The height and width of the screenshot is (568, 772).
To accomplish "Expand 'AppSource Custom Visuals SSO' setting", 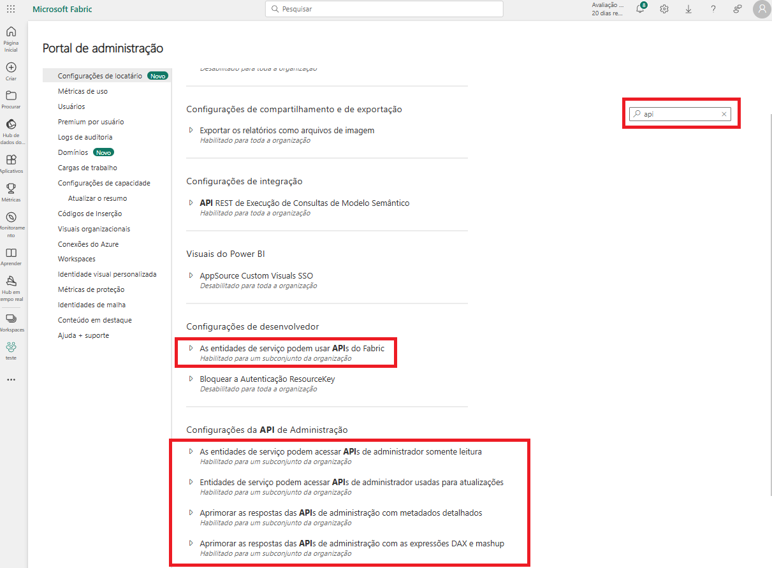I will [x=191, y=275].
